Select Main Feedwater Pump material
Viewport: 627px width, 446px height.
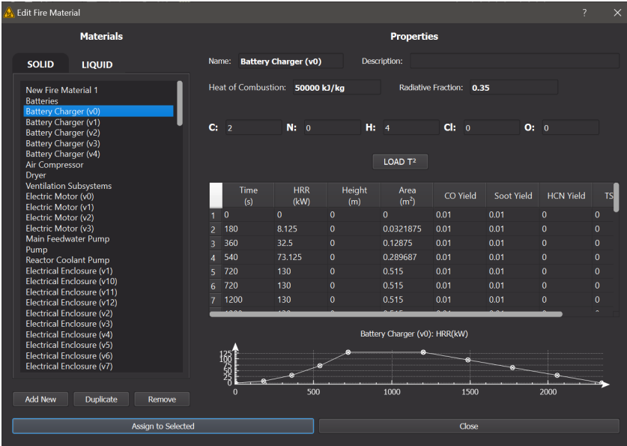pyautogui.click(x=67, y=238)
